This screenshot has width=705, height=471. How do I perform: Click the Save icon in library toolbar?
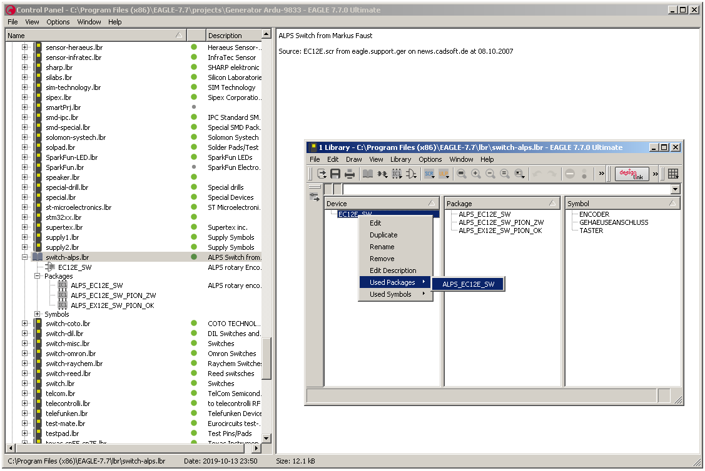(x=335, y=174)
